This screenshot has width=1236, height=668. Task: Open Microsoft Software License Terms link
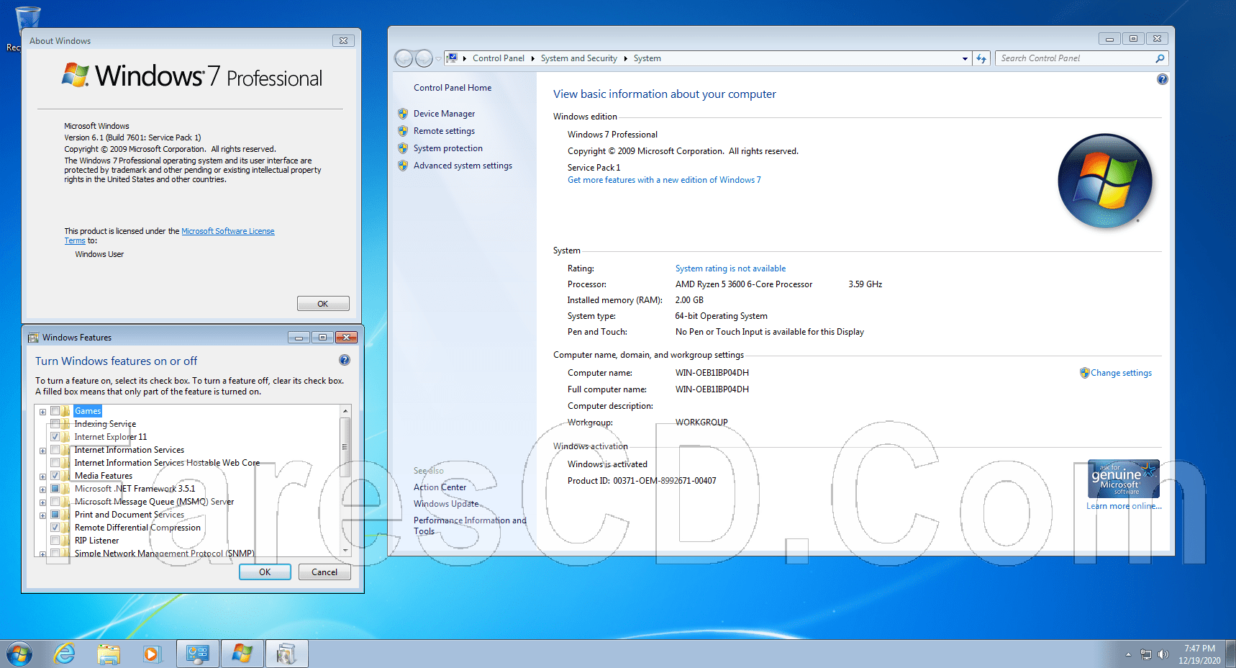click(227, 231)
